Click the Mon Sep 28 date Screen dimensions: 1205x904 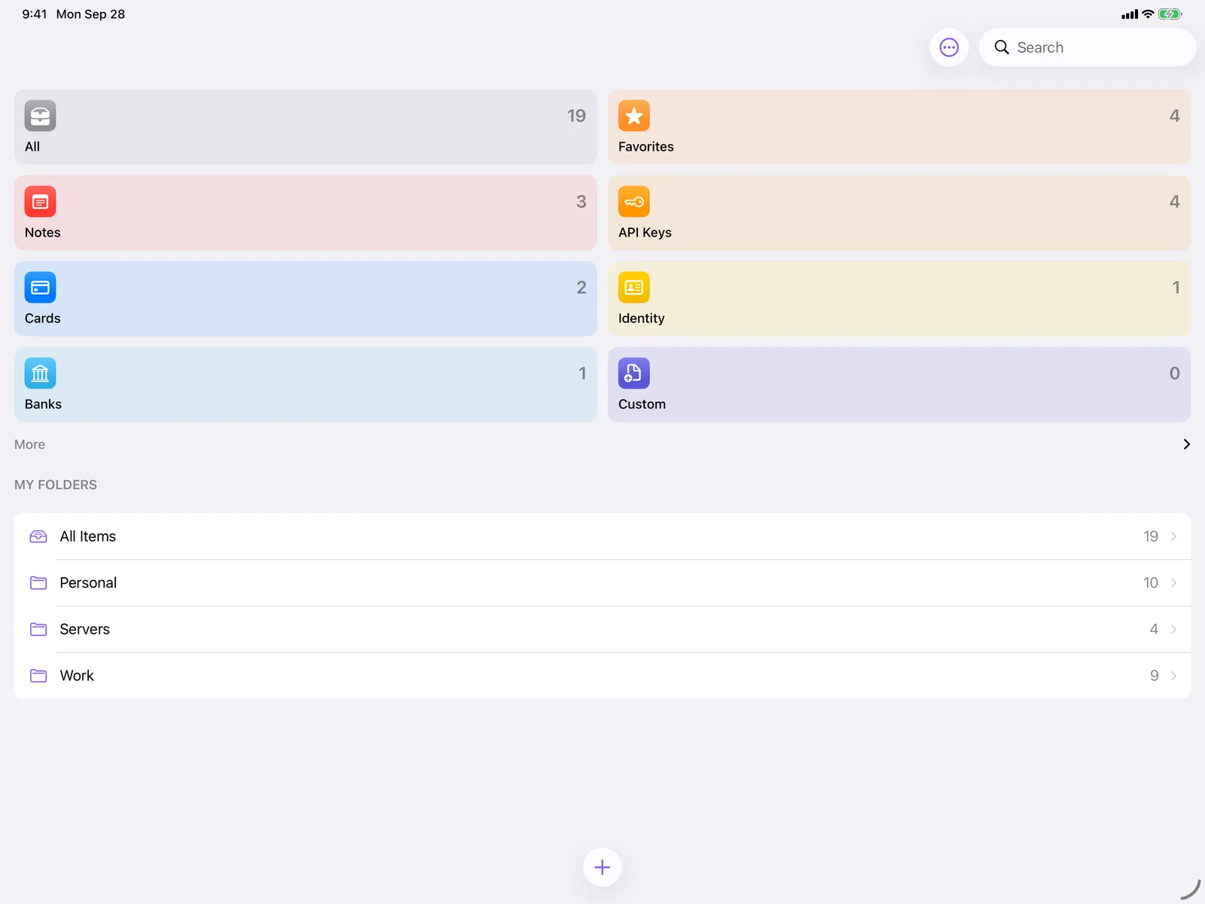pos(90,14)
